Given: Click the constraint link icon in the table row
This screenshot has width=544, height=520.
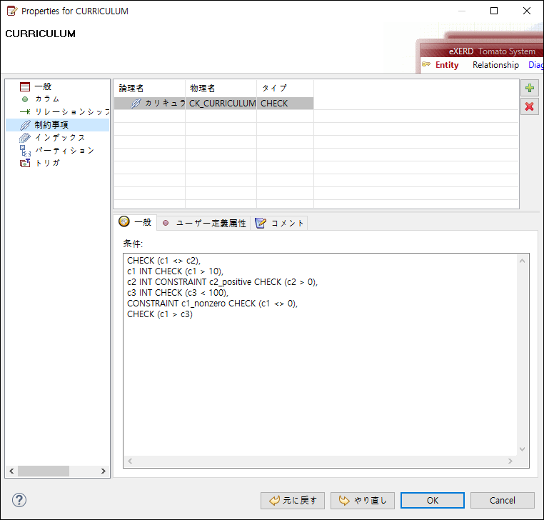Looking at the screenshot, I should pyautogui.click(x=136, y=103).
